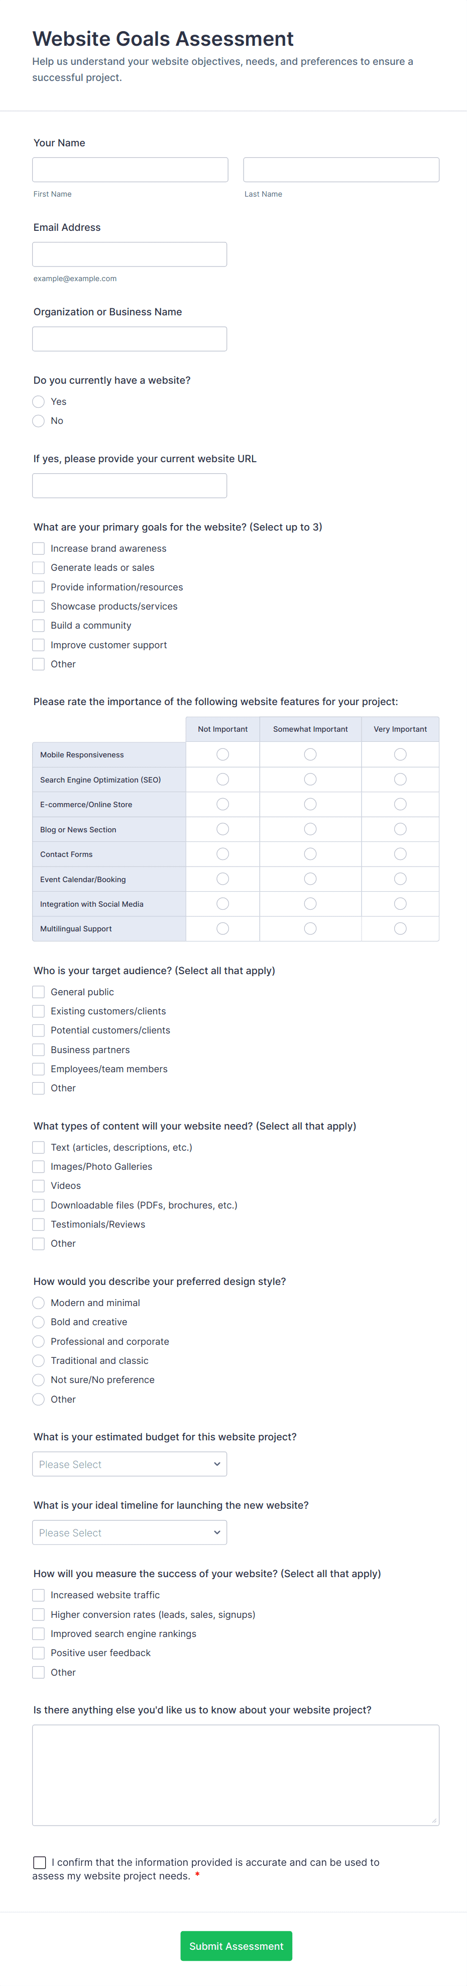Check the Increase brand awareness goal
Image resolution: width=467 pixels, height=1986 pixels.
[39, 548]
